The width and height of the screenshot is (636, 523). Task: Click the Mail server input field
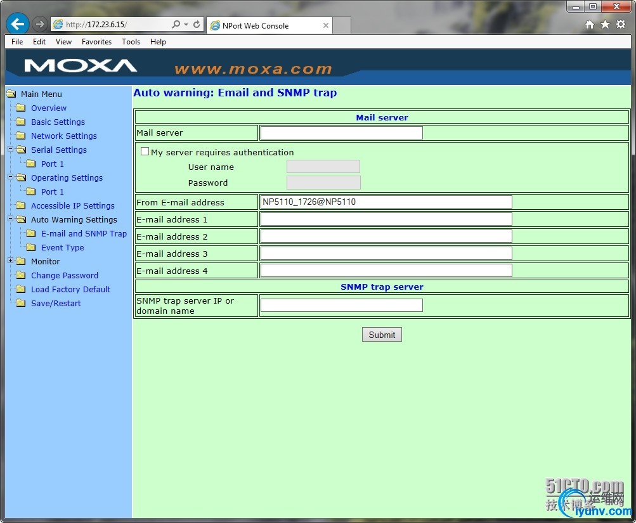click(x=342, y=132)
